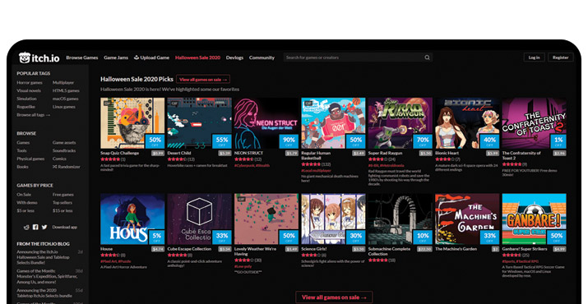Open the Twitter bird icon

44,227
